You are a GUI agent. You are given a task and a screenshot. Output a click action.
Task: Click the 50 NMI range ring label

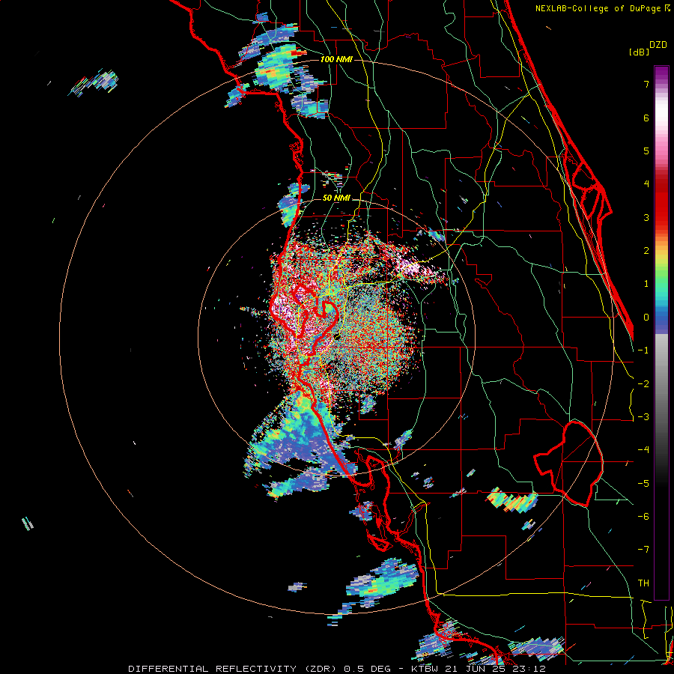point(336,198)
